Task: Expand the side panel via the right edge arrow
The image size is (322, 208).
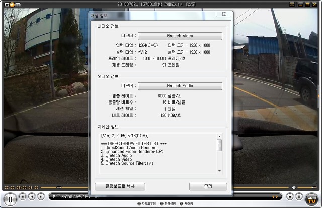Action: pyautogui.click(x=318, y=96)
